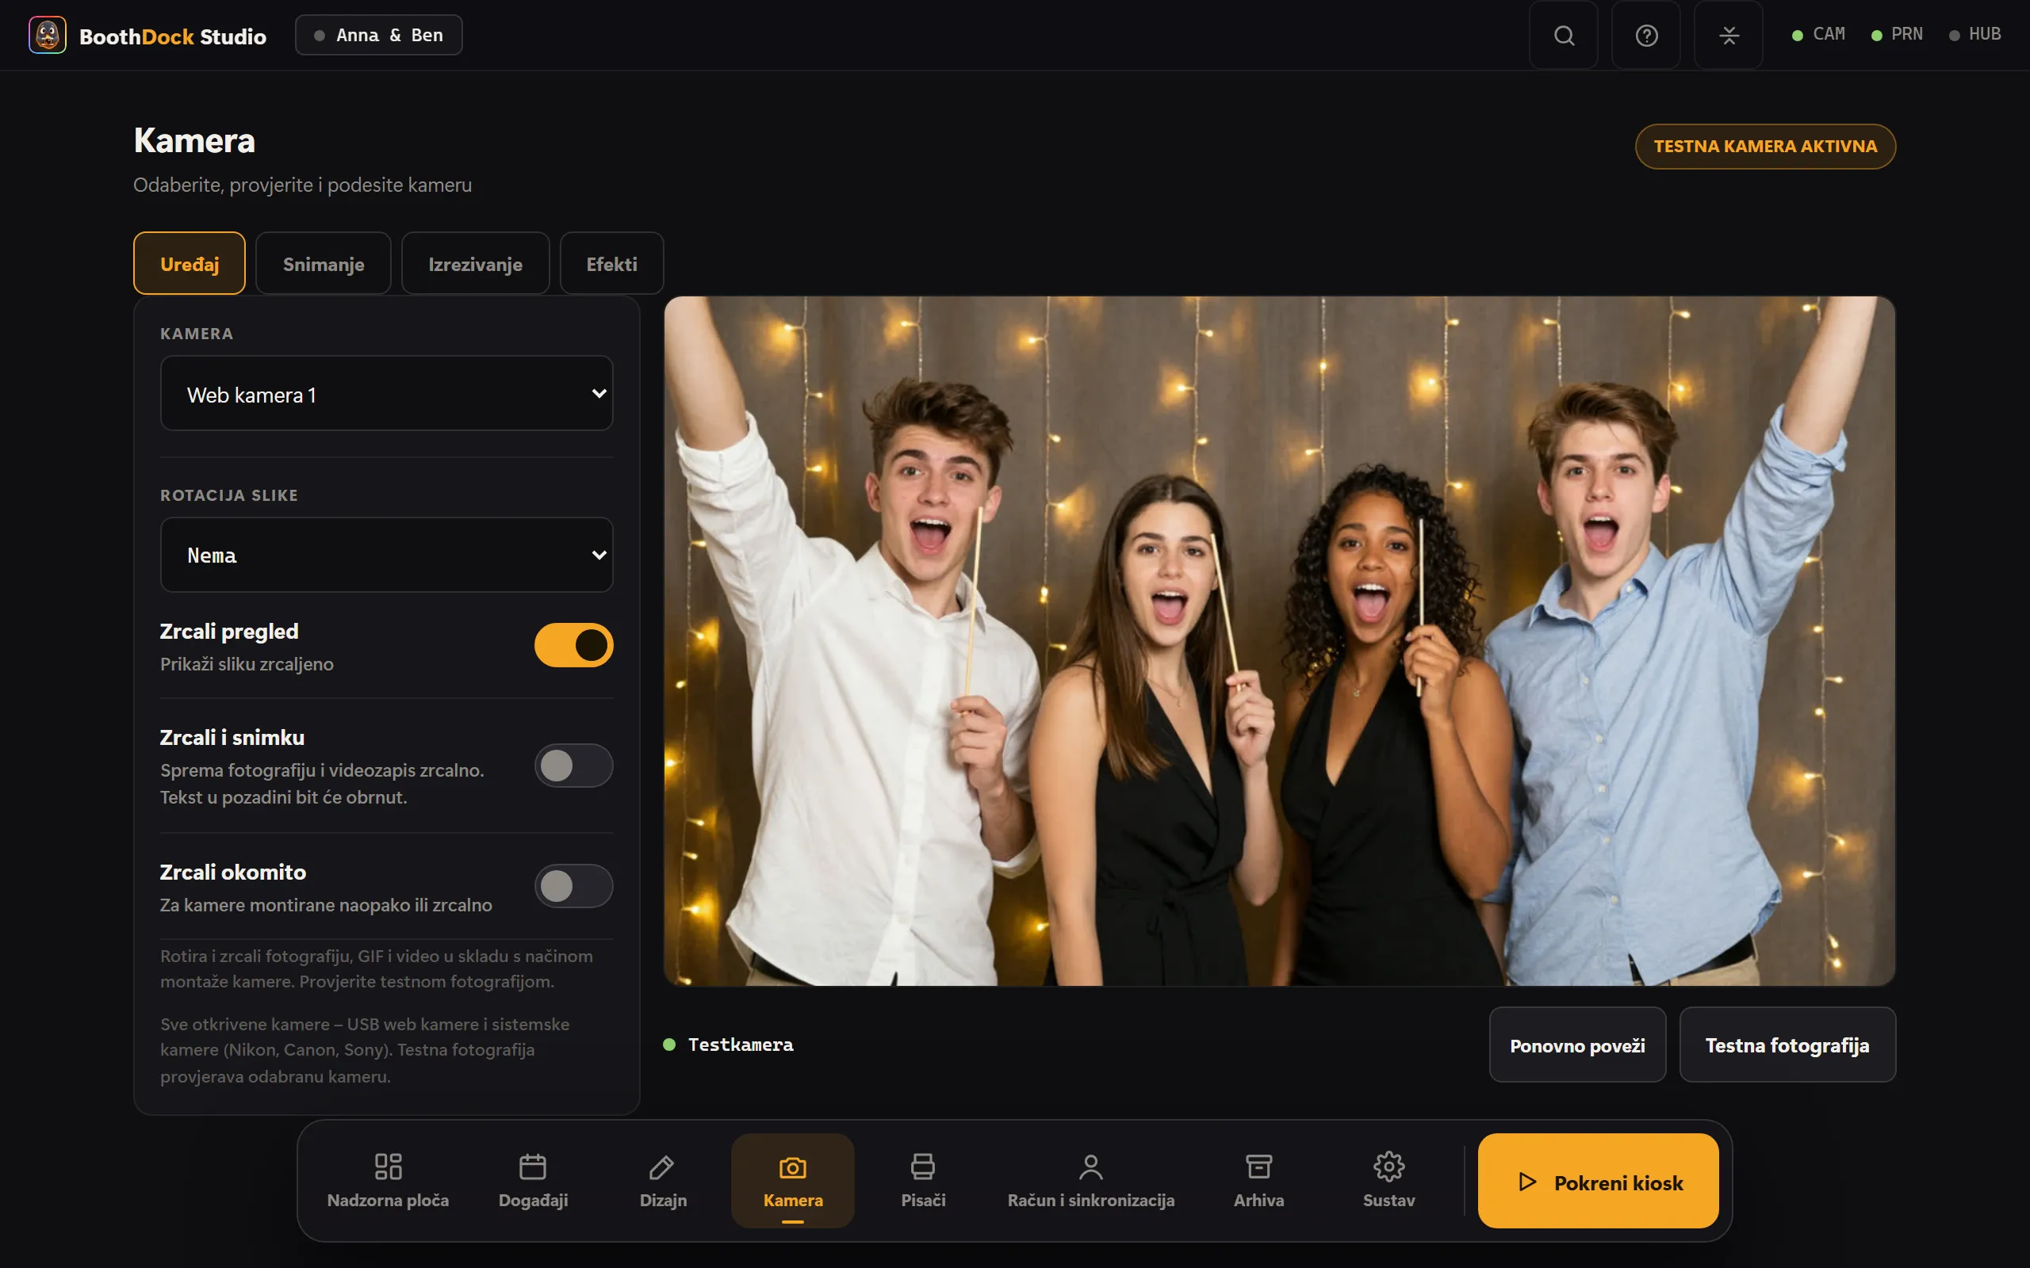Open Događaji calendar in navigation
This screenshot has height=1268, width=2030.
click(x=533, y=1180)
